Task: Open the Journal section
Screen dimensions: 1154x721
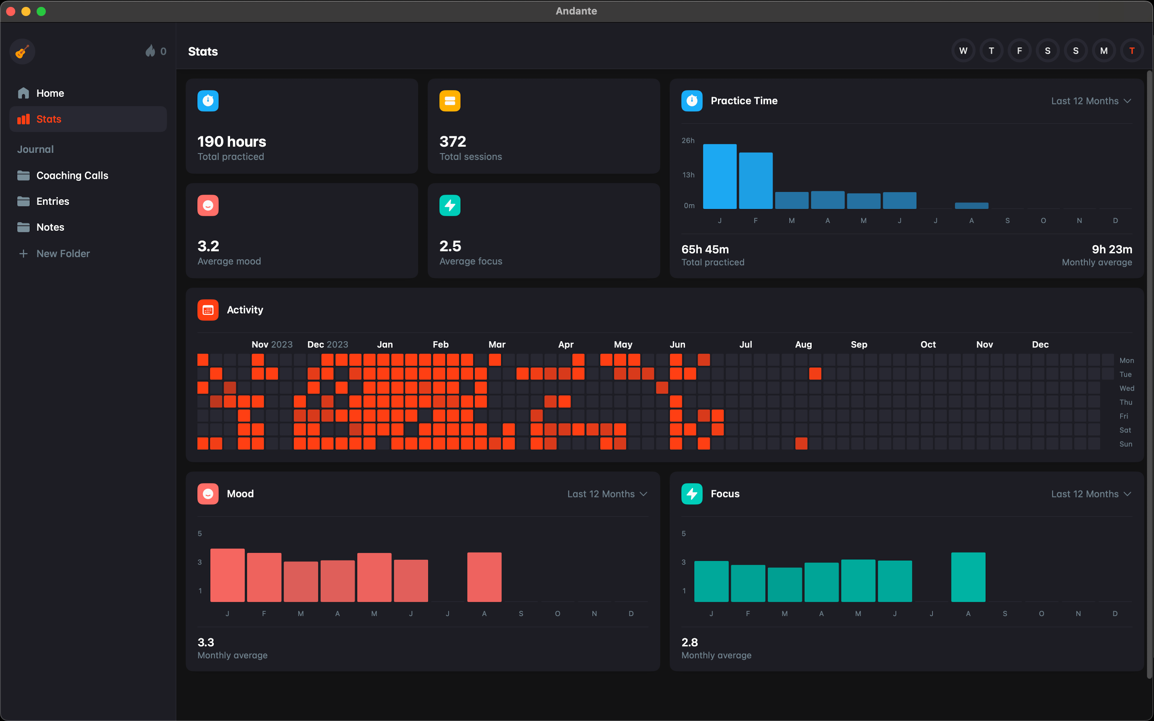Action: click(x=35, y=149)
